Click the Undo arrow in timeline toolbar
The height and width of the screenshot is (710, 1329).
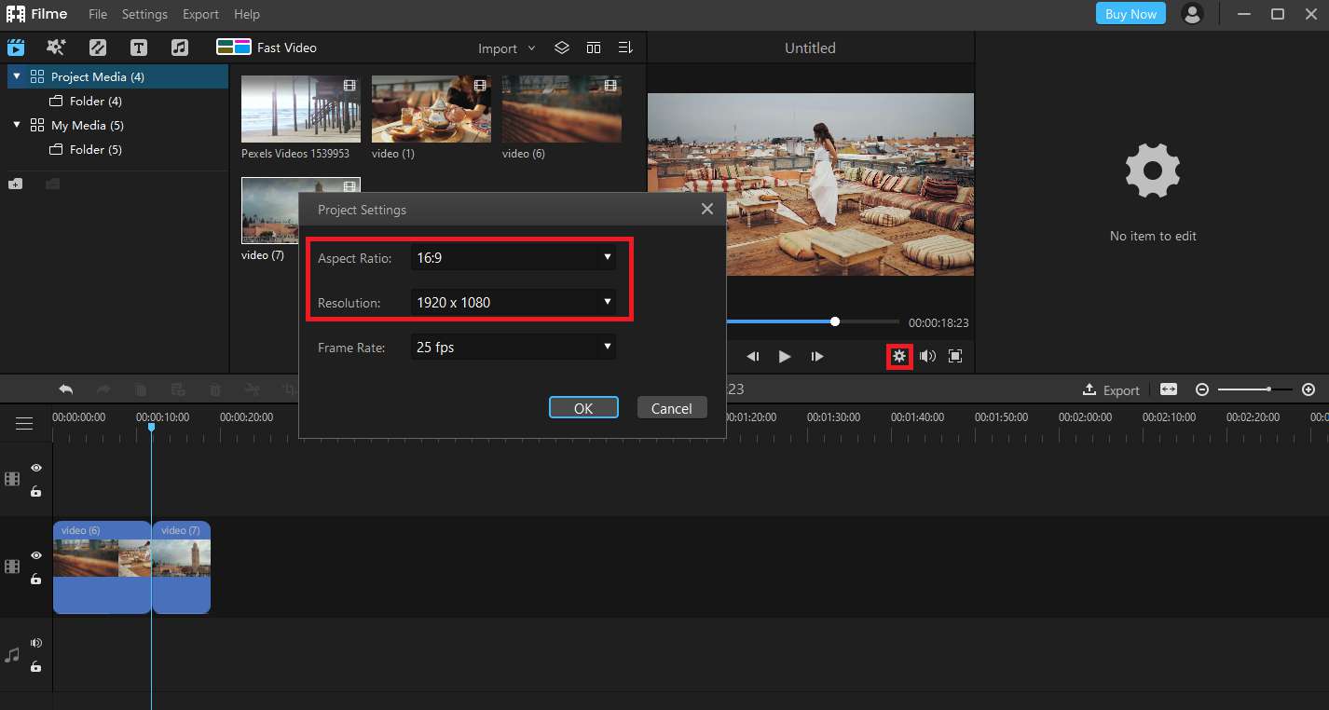tap(65, 389)
